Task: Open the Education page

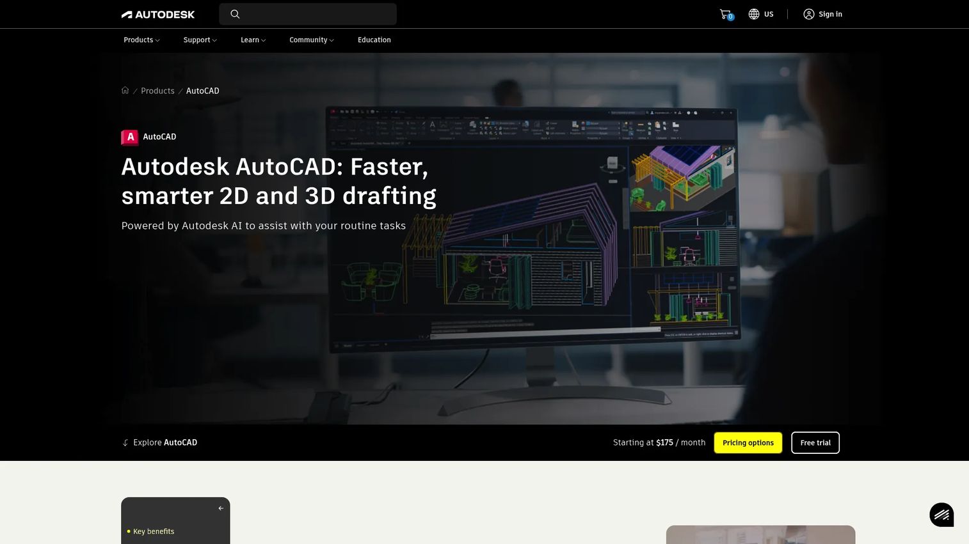Action: [x=374, y=40]
